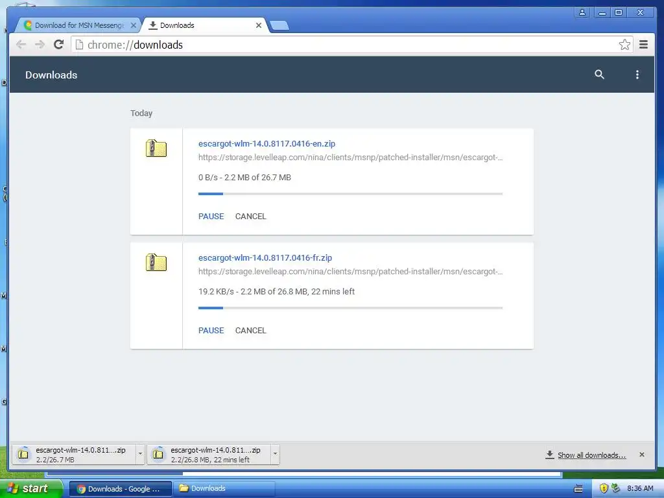The image size is (664, 498).
Task: Click the '0 B/s - 2.2 MB of 26.7 MB' status text
Action: (244, 178)
